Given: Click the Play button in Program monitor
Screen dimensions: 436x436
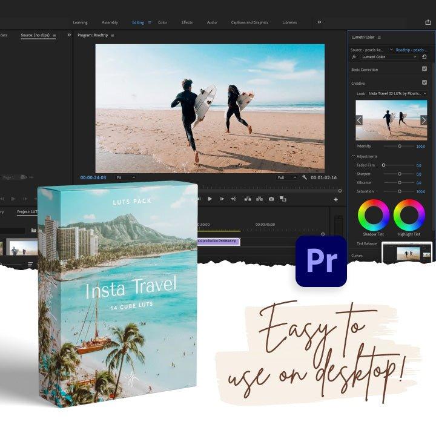Looking at the screenshot, I should pos(210,199).
